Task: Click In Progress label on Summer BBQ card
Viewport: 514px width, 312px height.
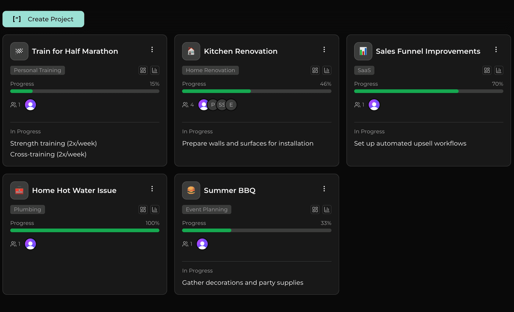Action: (198, 271)
